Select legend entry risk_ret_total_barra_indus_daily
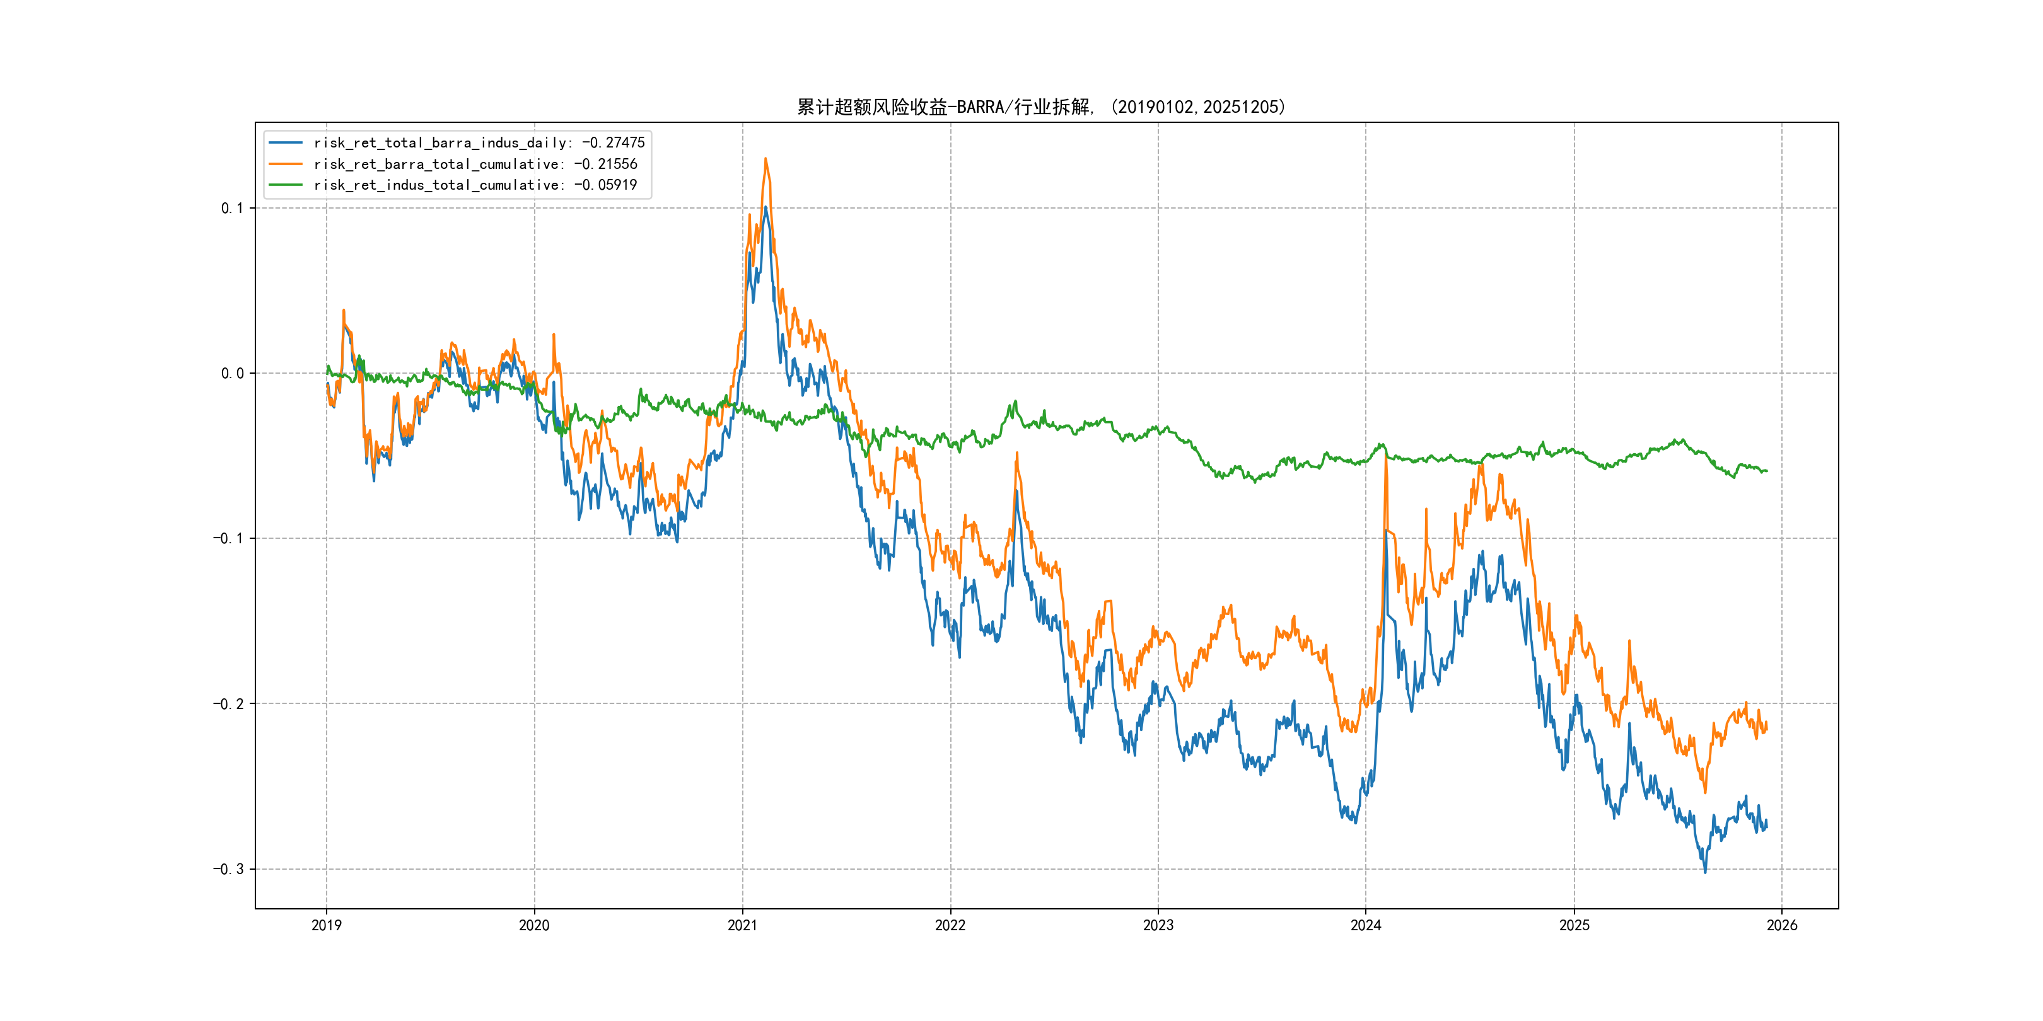Screen dimensions: 2043x1021 point(479,142)
